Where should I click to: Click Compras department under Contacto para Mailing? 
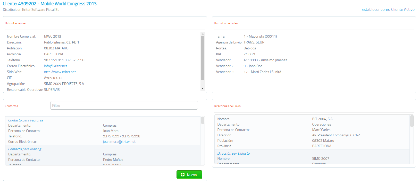(110, 154)
